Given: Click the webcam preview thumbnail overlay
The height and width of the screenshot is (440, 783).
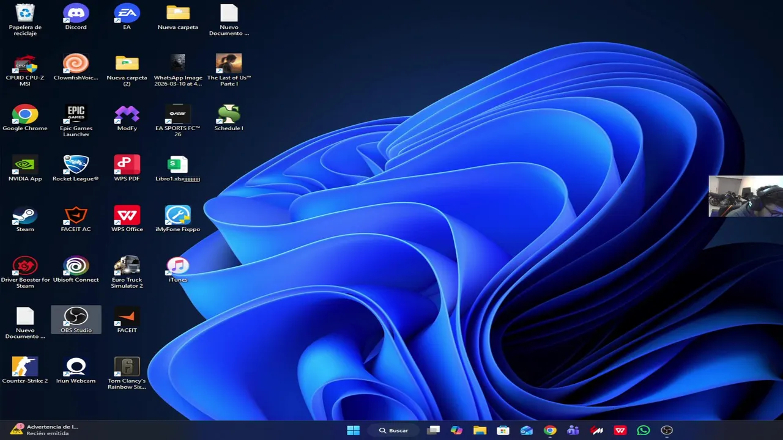Looking at the screenshot, I should [x=746, y=196].
